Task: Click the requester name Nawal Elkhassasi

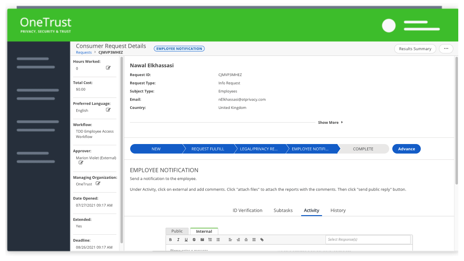Action: click(x=152, y=65)
